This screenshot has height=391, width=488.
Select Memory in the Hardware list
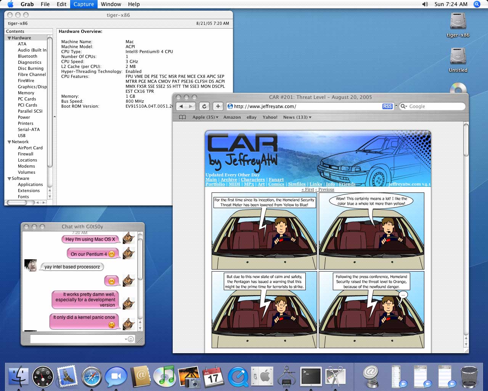pos(26,93)
